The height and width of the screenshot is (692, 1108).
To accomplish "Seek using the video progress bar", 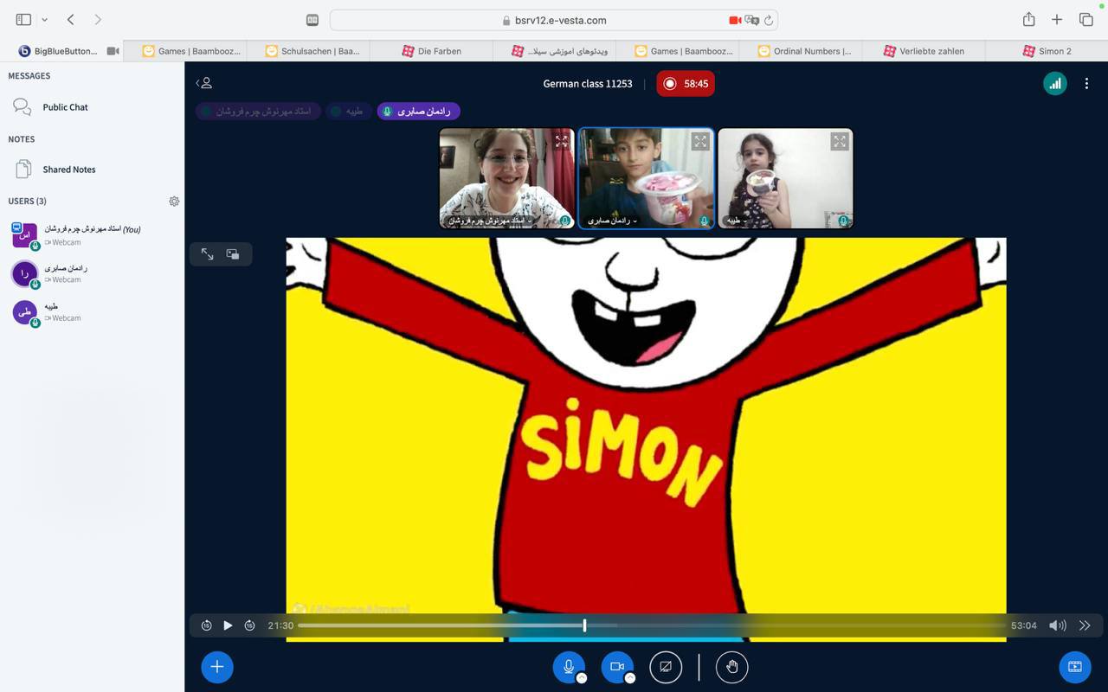I will (651, 625).
